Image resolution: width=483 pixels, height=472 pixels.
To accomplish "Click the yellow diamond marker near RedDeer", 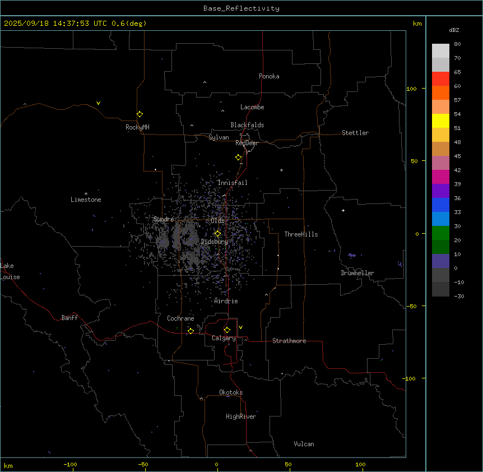I will click(239, 158).
